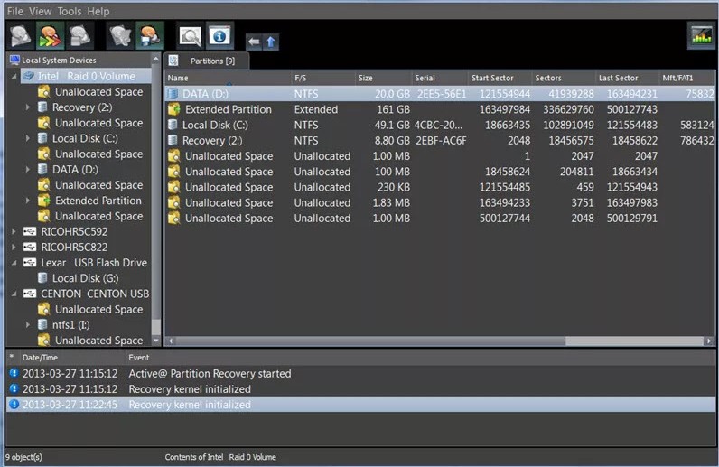Click the ntfs1 (I:) volume icon
The image size is (719, 467).
pos(42,325)
